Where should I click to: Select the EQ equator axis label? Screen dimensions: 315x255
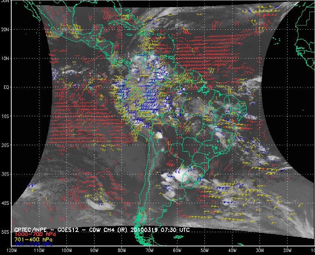click(x=6, y=87)
